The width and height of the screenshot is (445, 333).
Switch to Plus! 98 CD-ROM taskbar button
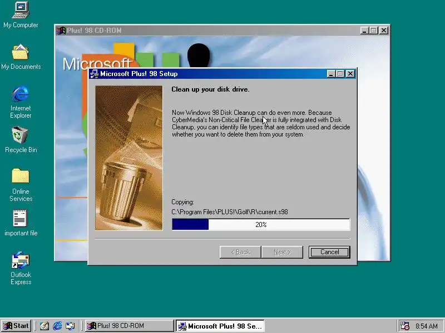(130, 326)
